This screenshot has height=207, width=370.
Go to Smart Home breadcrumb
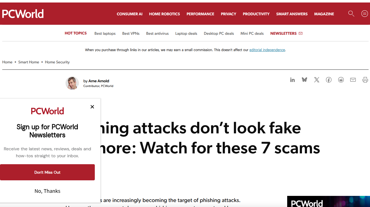[29, 62]
